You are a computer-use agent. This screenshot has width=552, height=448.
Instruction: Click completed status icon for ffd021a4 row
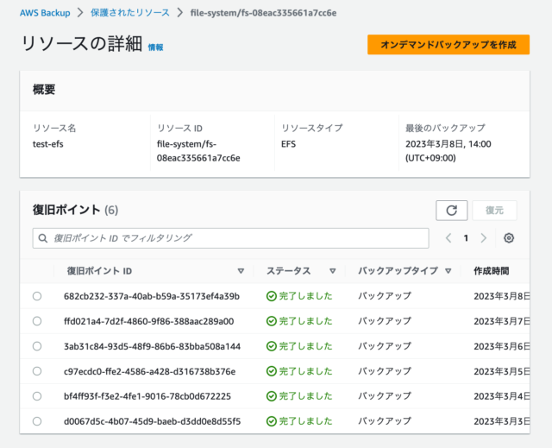point(271,321)
